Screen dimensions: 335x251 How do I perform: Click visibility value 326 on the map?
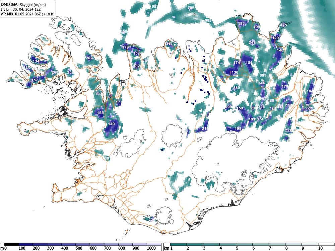point(262,107)
